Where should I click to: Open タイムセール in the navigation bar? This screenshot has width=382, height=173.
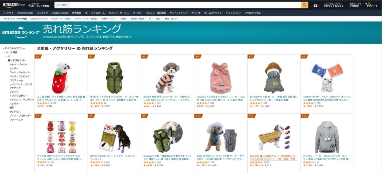coord(98,13)
